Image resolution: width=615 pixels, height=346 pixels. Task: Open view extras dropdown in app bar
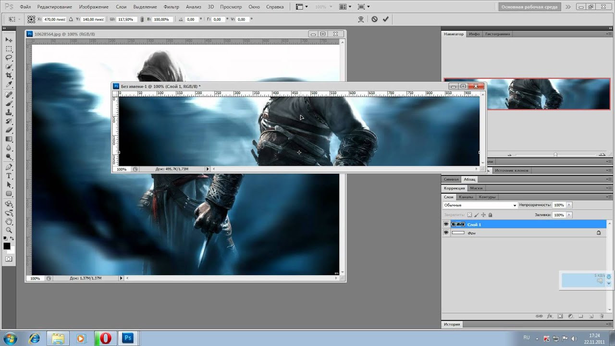tap(302, 7)
